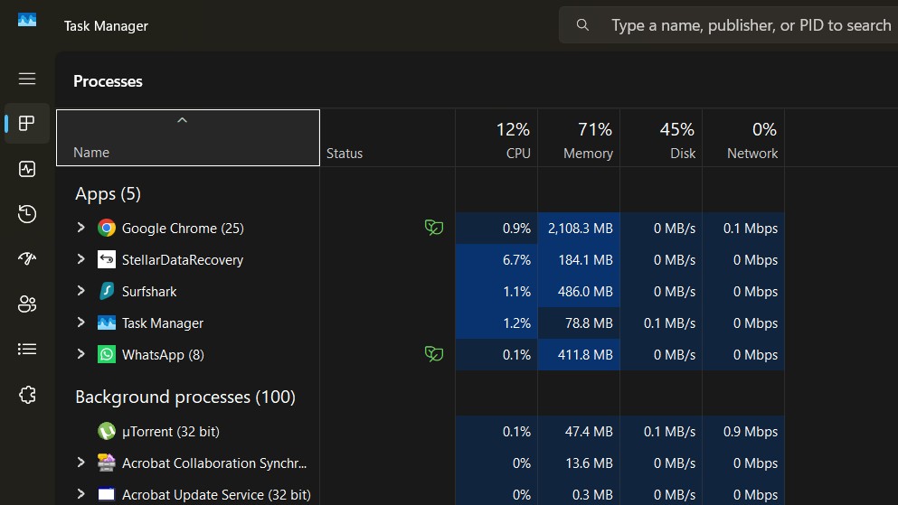Click Surfshark's 486.0 MB memory value
Screen dimensions: 898x505
click(585, 292)
